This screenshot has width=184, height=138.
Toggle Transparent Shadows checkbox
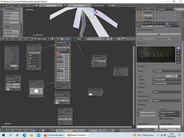point(138,115)
